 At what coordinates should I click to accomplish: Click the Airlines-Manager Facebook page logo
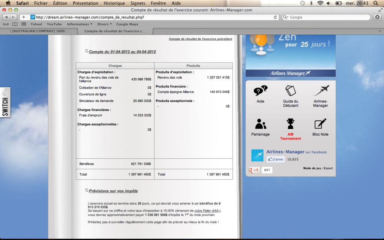257,155
